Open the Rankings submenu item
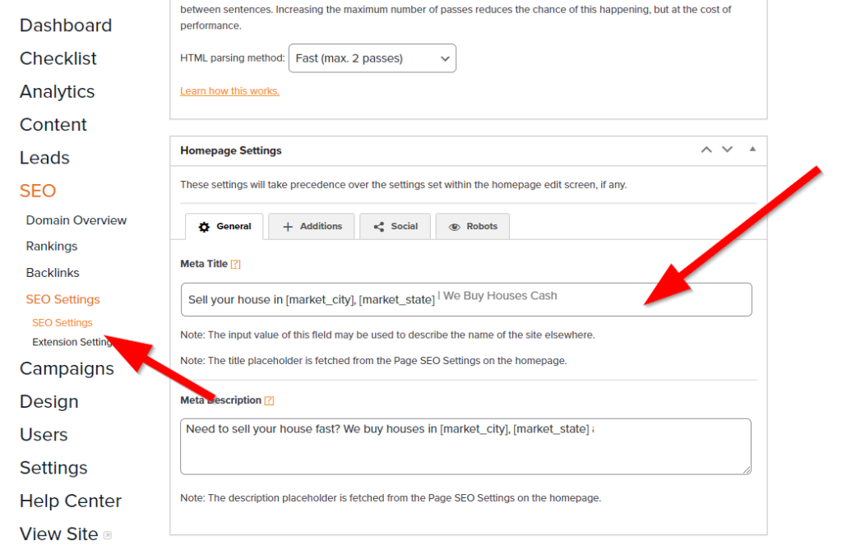The height and width of the screenshot is (545, 842). 52,246
